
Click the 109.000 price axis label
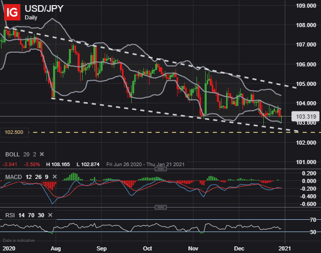point(306,6)
